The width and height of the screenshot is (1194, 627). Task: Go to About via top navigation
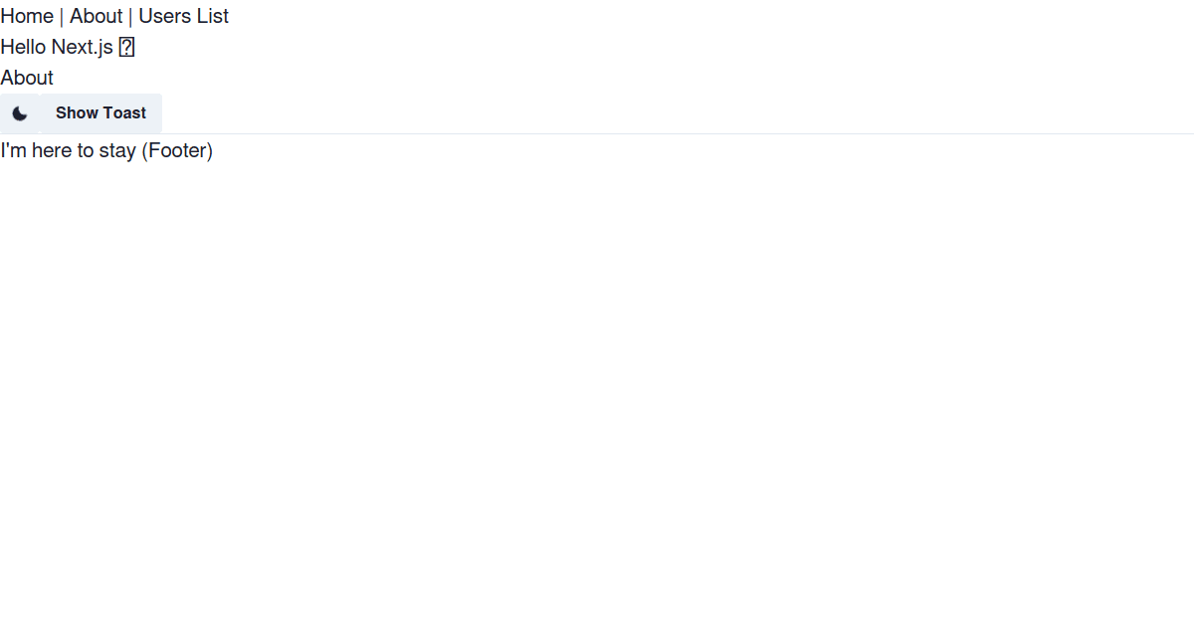click(96, 16)
